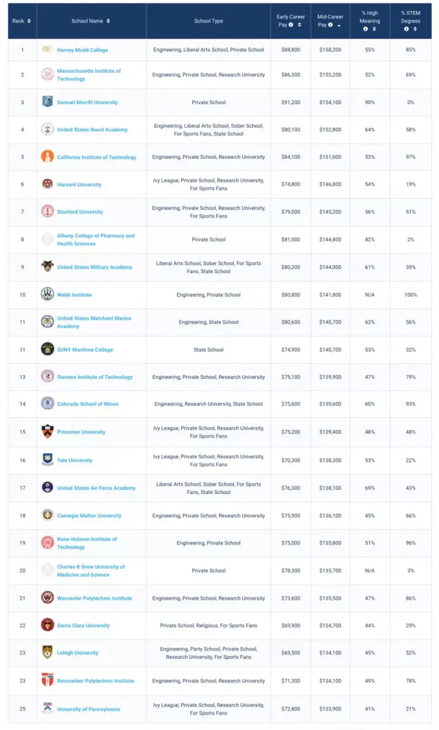This screenshot has height=730, width=439.
Task: Open the Samuel Merritt University link
Action: tap(87, 102)
